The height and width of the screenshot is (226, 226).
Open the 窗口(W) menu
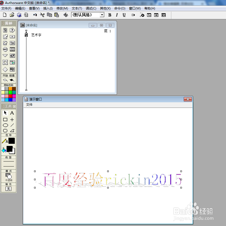pyautogui.click(x=135, y=8)
